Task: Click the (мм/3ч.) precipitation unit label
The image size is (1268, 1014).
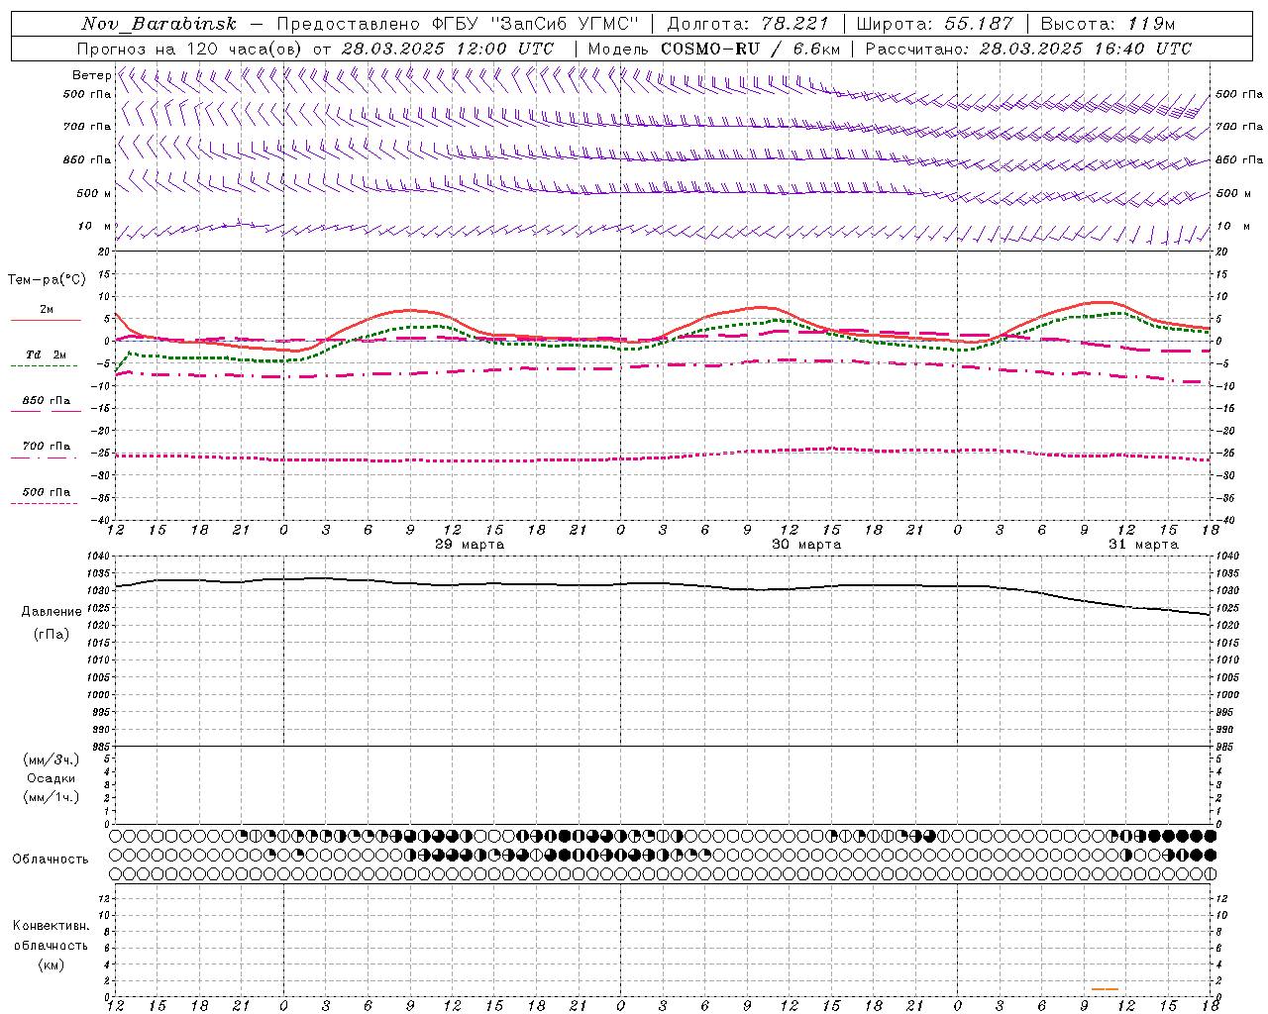Action: (52, 760)
